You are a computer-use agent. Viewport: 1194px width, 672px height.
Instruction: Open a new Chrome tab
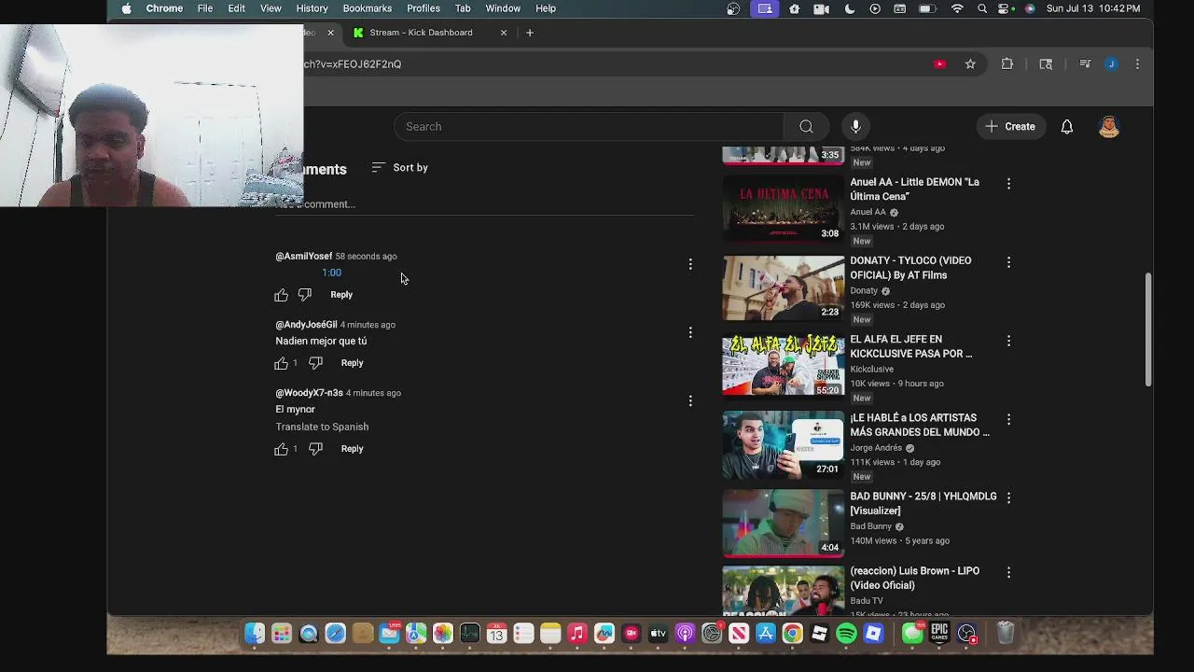click(530, 33)
